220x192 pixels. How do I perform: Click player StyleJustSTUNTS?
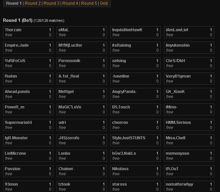click(129, 138)
